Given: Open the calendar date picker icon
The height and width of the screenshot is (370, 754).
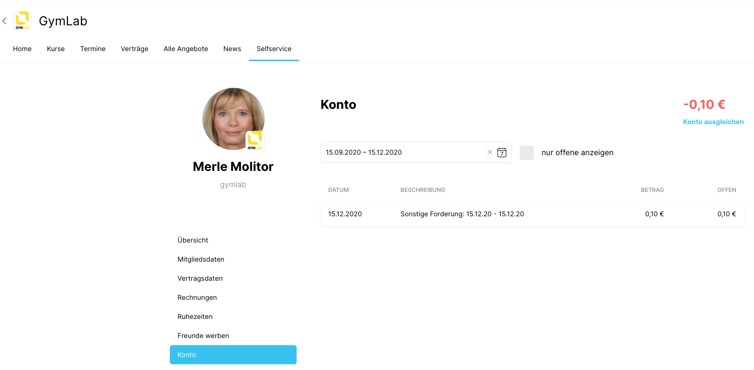Looking at the screenshot, I should [x=502, y=152].
